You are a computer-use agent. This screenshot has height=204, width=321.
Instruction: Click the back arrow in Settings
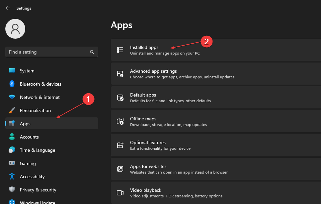click(8, 8)
